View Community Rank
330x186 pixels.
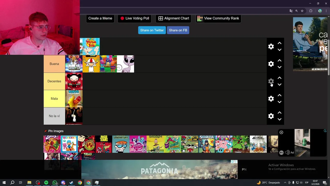218,18
